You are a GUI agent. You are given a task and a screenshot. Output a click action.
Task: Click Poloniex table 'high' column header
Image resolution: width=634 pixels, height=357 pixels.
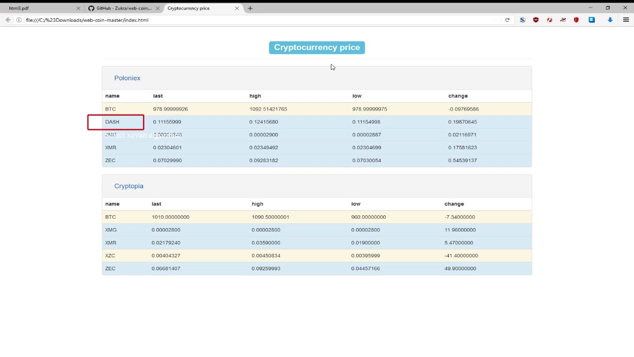click(255, 96)
